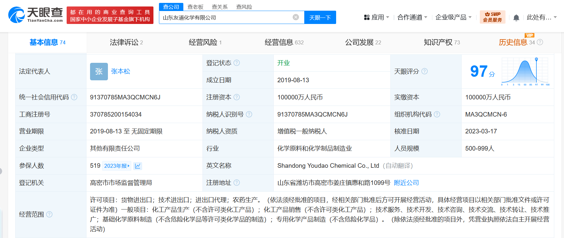Open the notifications bell

516,17
